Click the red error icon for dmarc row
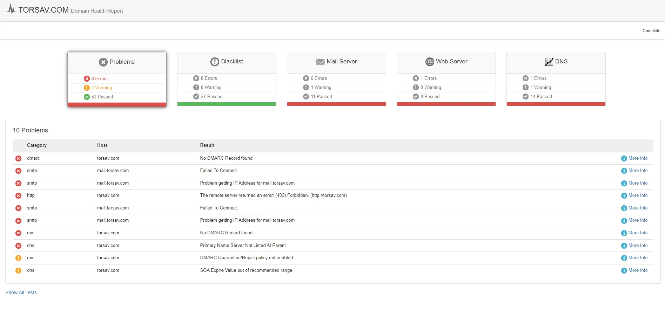This screenshot has height=310, width=665. point(19,158)
